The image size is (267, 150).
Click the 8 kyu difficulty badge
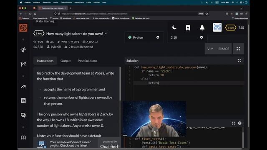(39, 33)
